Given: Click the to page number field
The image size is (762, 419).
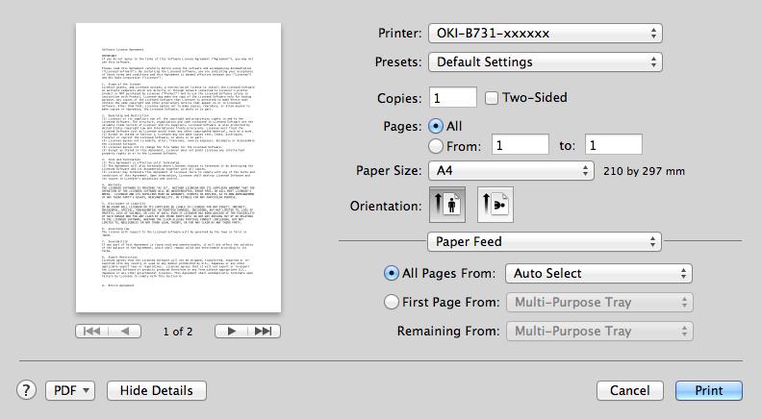Looking at the screenshot, I should coord(613,145).
